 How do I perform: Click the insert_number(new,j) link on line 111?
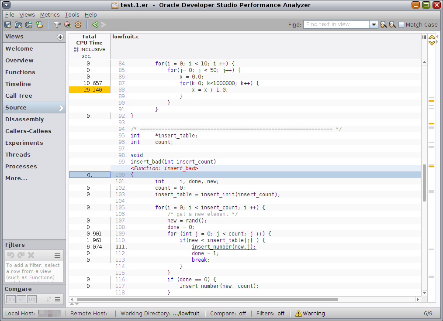point(224,247)
